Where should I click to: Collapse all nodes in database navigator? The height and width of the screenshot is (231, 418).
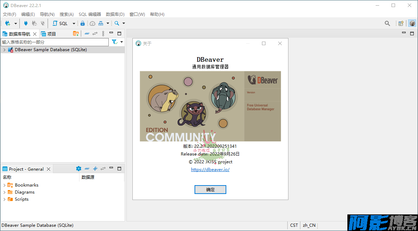pyautogui.click(x=86, y=34)
